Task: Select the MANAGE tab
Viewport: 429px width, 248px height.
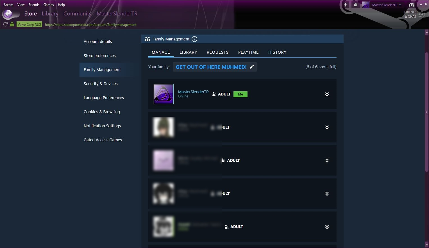Action: click(x=161, y=52)
